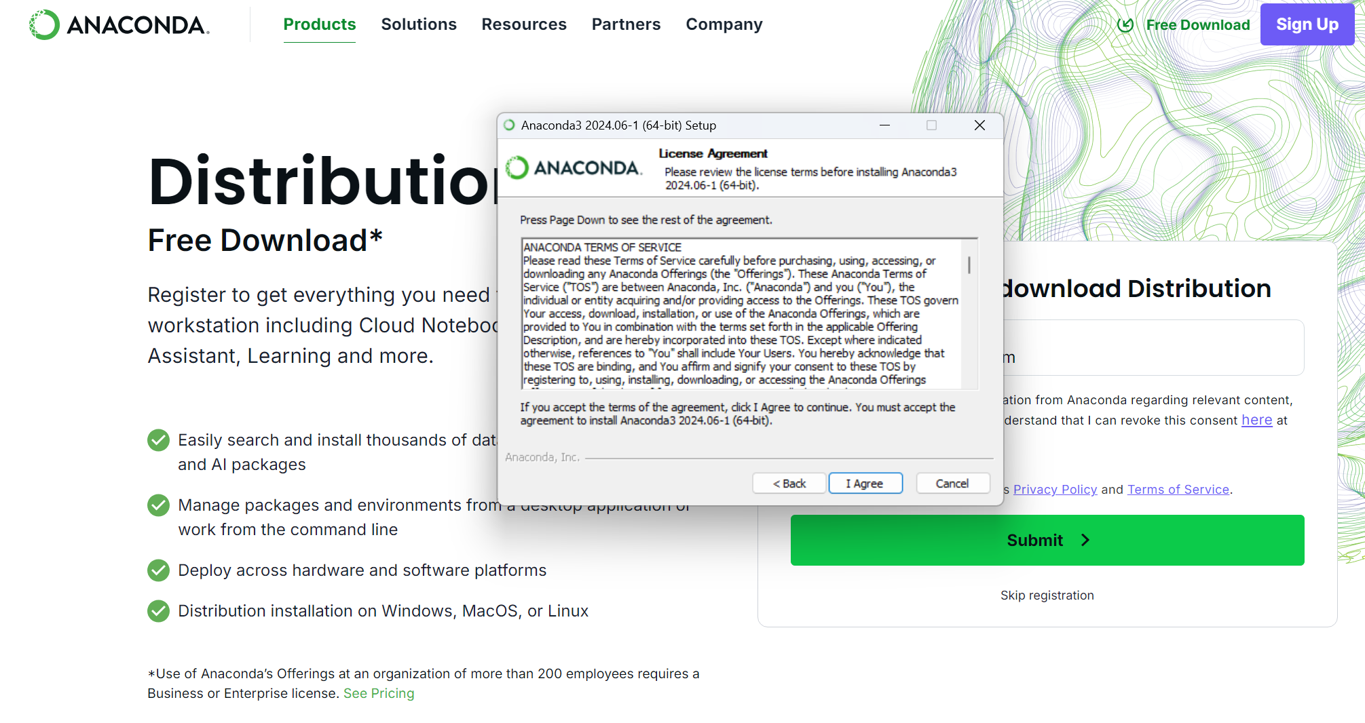The image size is (1365, 723).
Task: Click the setup window title bar Anaconda icon
Action: tap(509, 125)
